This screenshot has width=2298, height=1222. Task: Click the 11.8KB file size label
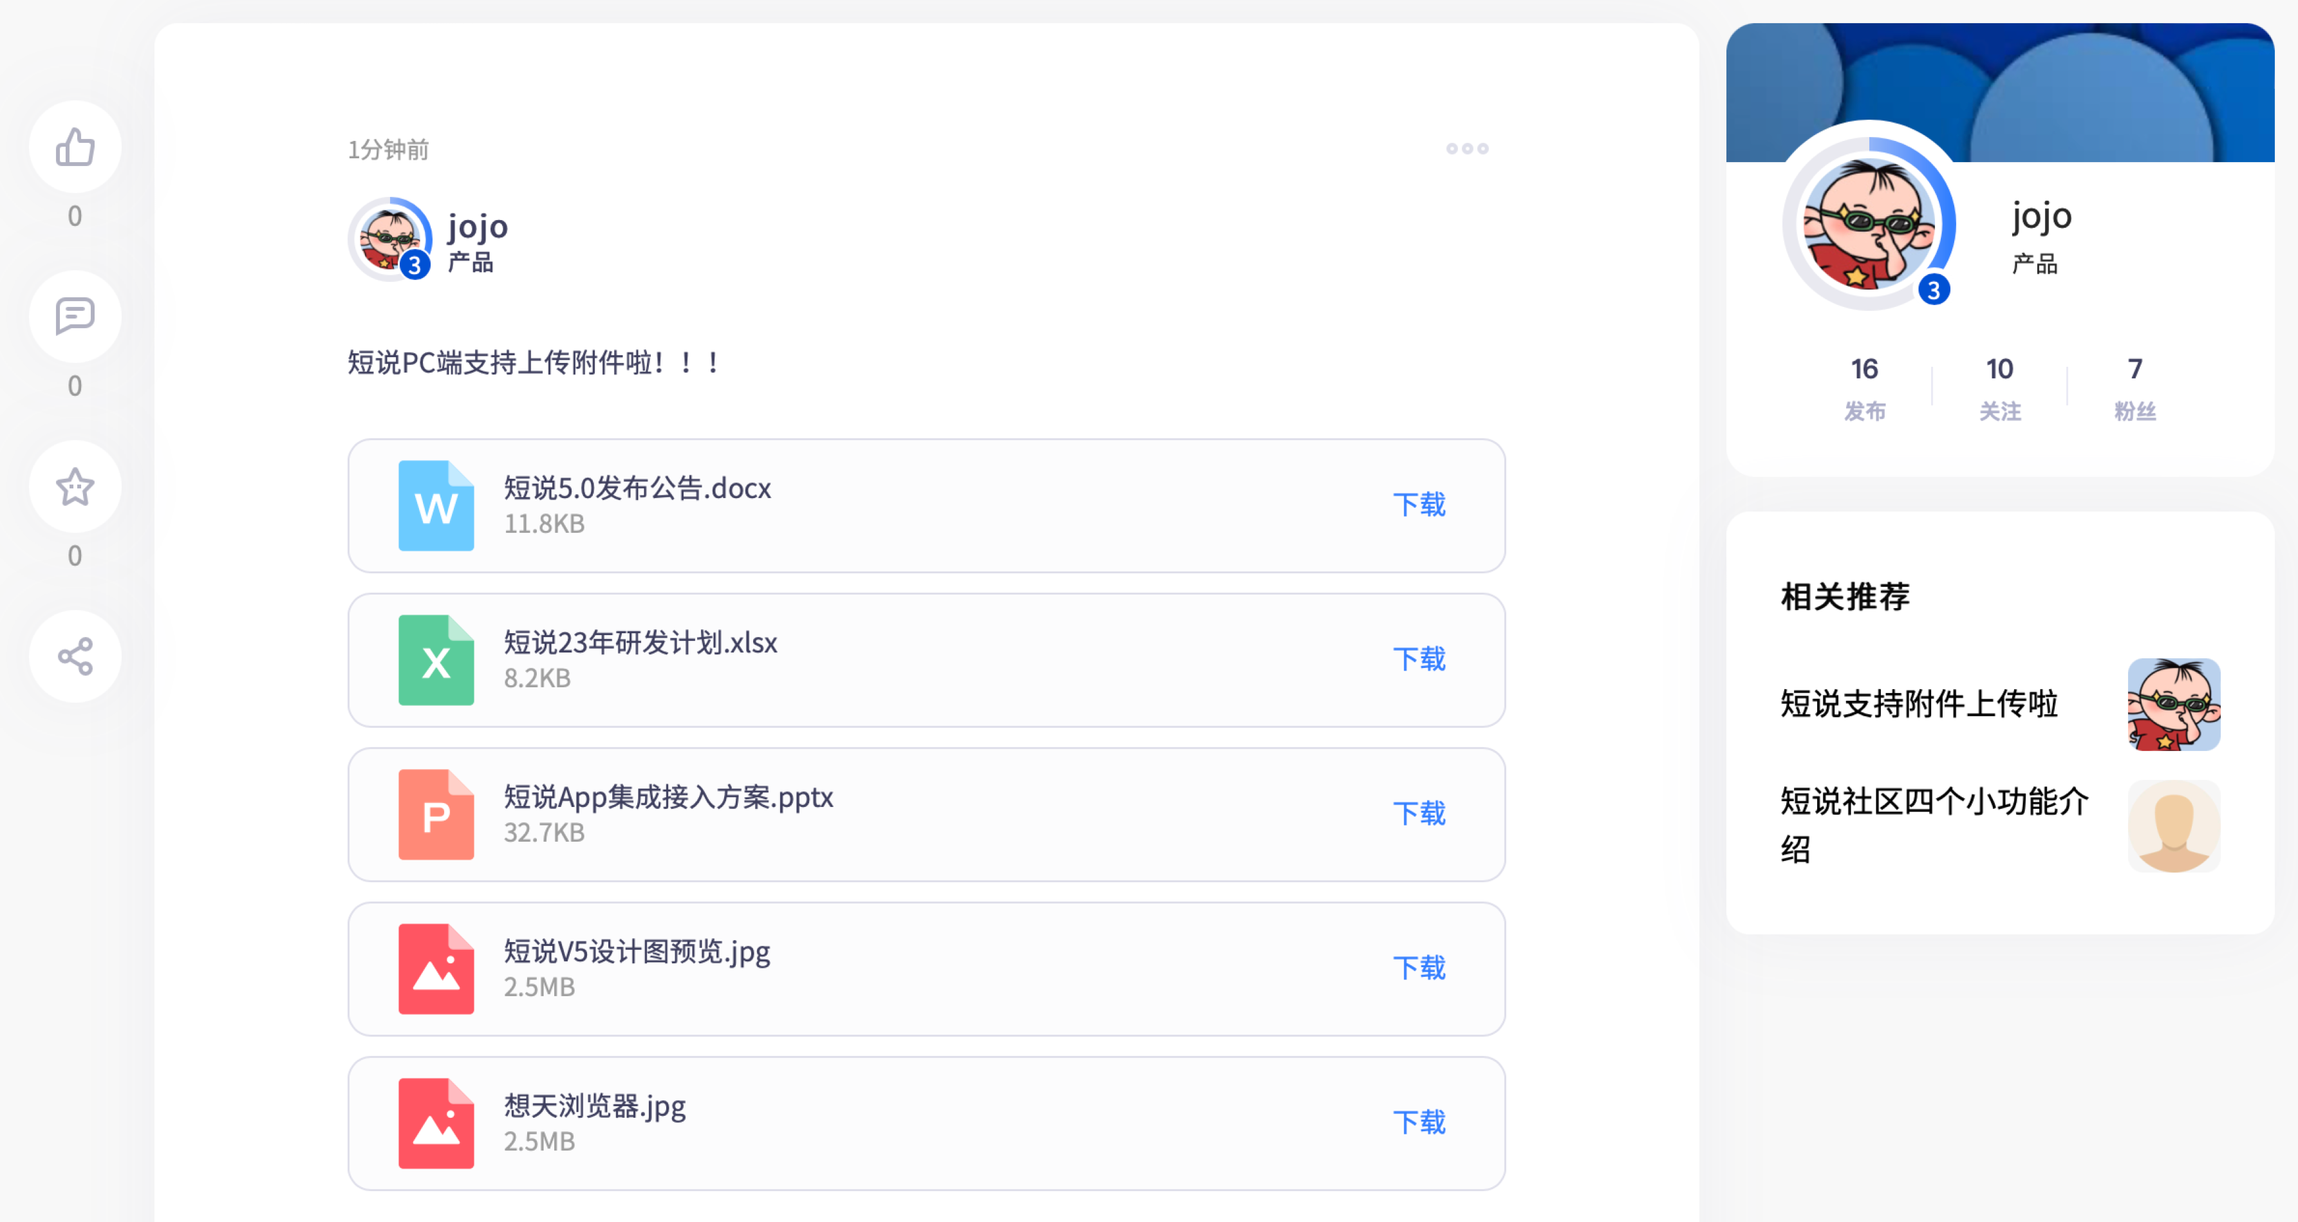click(x=544, y=524)
